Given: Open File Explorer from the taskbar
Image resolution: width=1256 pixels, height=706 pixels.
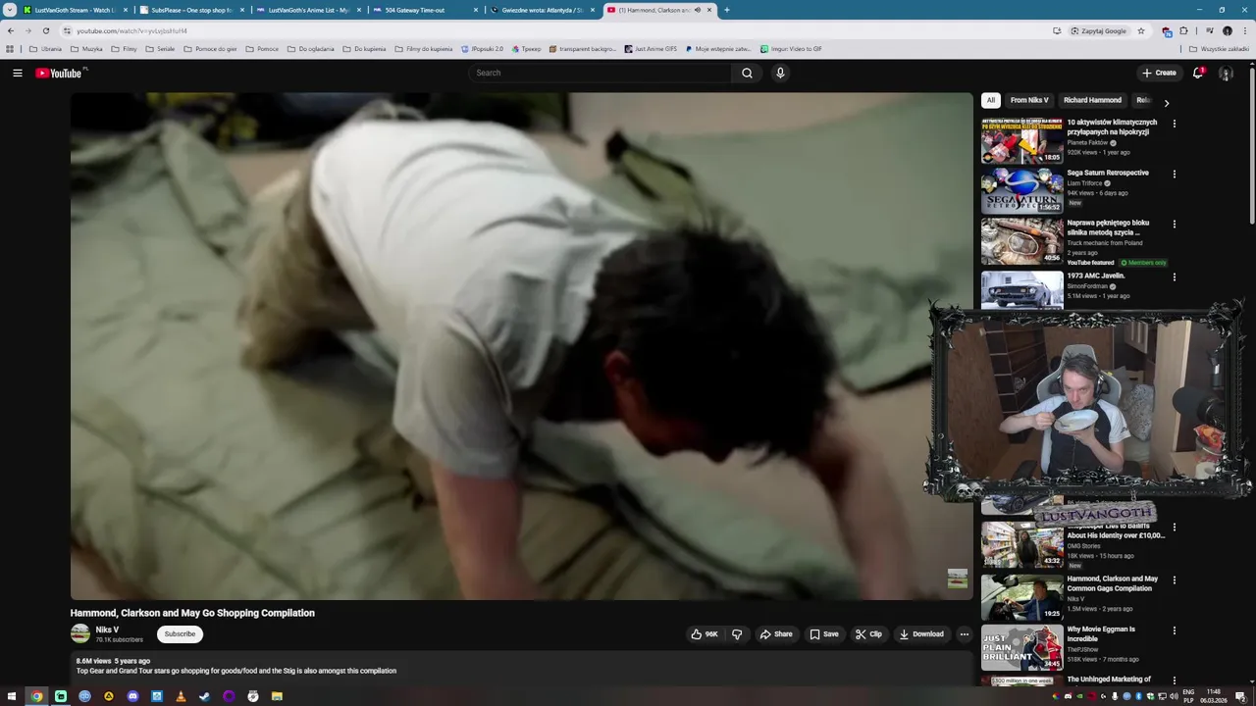Looking at the screenshot, I should point(277,696).
